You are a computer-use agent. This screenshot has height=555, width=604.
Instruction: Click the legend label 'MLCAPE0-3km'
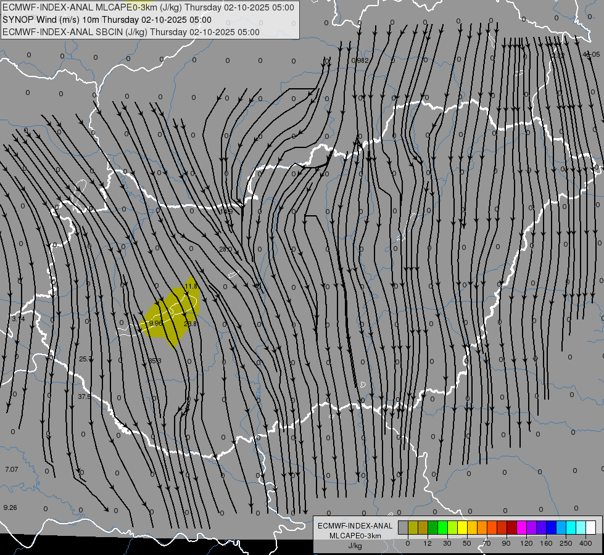pos(355,536)
